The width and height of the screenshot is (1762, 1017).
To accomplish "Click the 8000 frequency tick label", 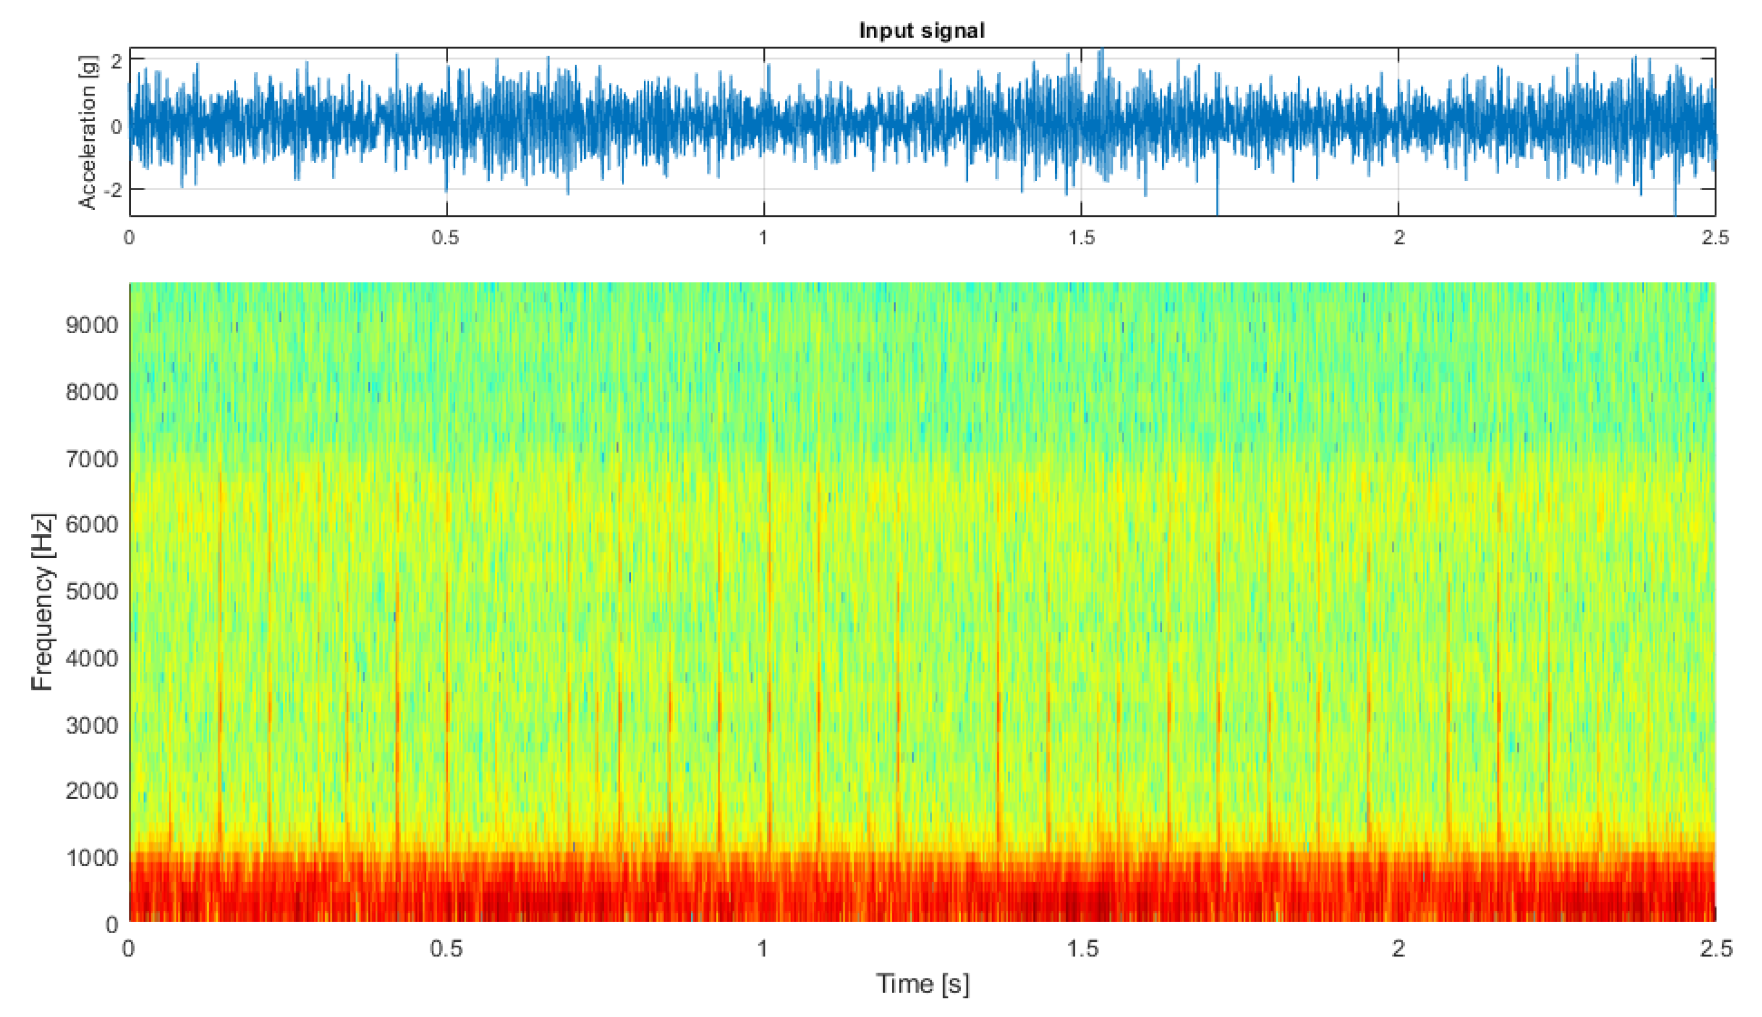I will tap(91, 392).
